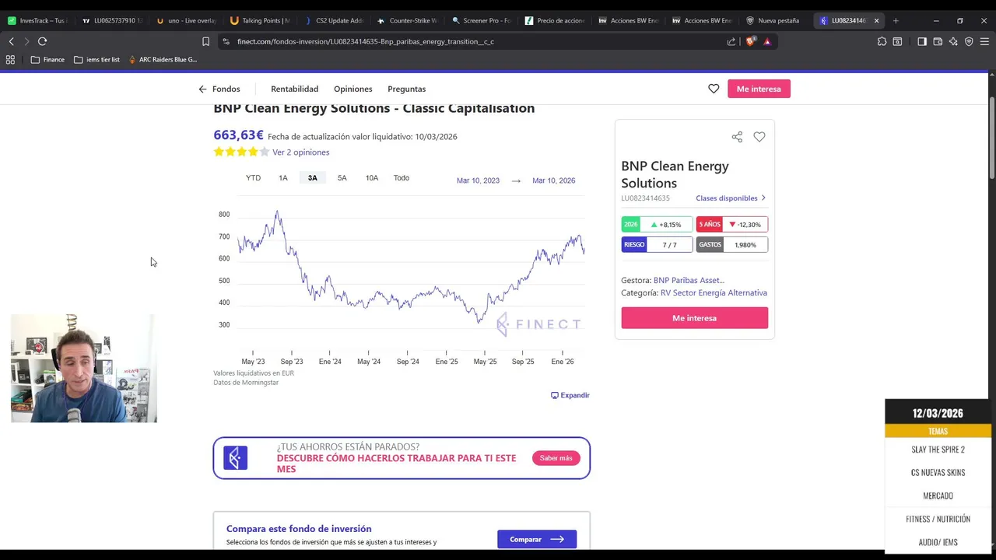This screenshot has height=560, width=996.
Task: Click the Finect logo in the savings banner
Action: (x=235, y=458)
